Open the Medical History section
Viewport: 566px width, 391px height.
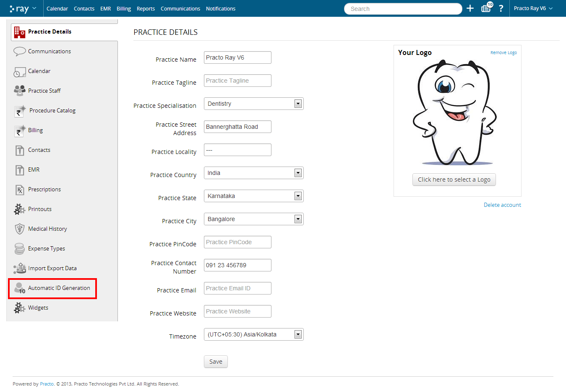47,229
